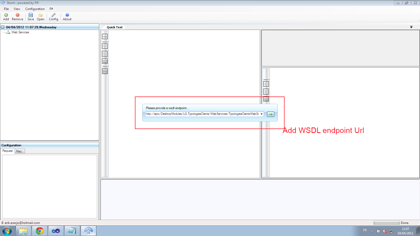Image resolution: width=420 pixels, height=236 pixels.
Task: Open the Quick Test panel dropdown arrow
Action: (x=411, y=27)
